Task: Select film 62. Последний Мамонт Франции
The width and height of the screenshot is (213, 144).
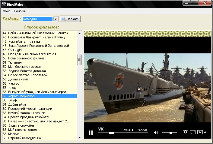Action: coord(40,109)
